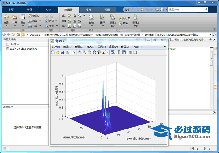219x153 pixels.
Task: Click the editor vertical scrollbar thumb
Action: (212, 58)
